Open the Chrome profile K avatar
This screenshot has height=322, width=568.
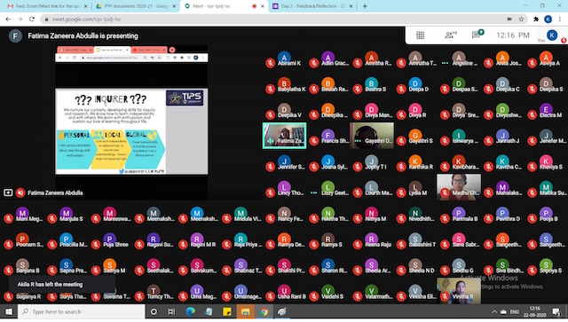tap(548, 20)
